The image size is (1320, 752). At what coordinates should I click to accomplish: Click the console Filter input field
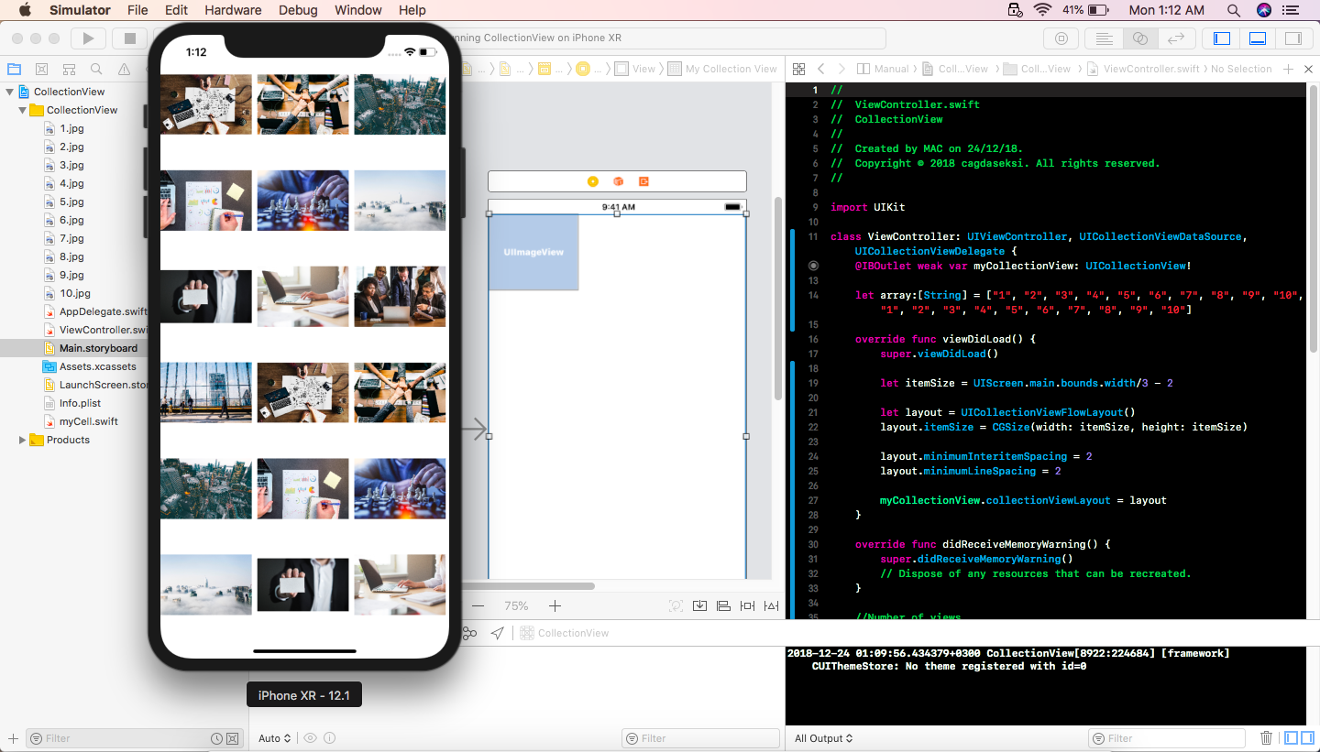tap(1166, 738)
